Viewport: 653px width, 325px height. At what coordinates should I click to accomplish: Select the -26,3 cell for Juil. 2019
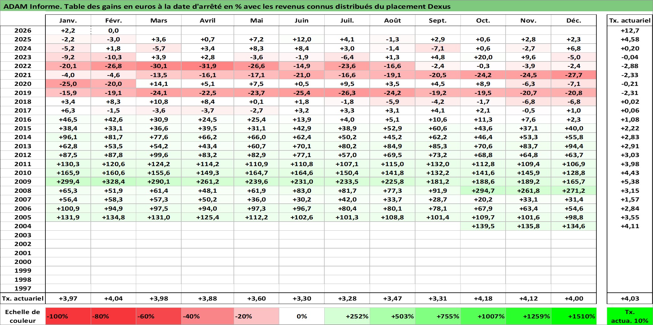[x=347, y=93]
